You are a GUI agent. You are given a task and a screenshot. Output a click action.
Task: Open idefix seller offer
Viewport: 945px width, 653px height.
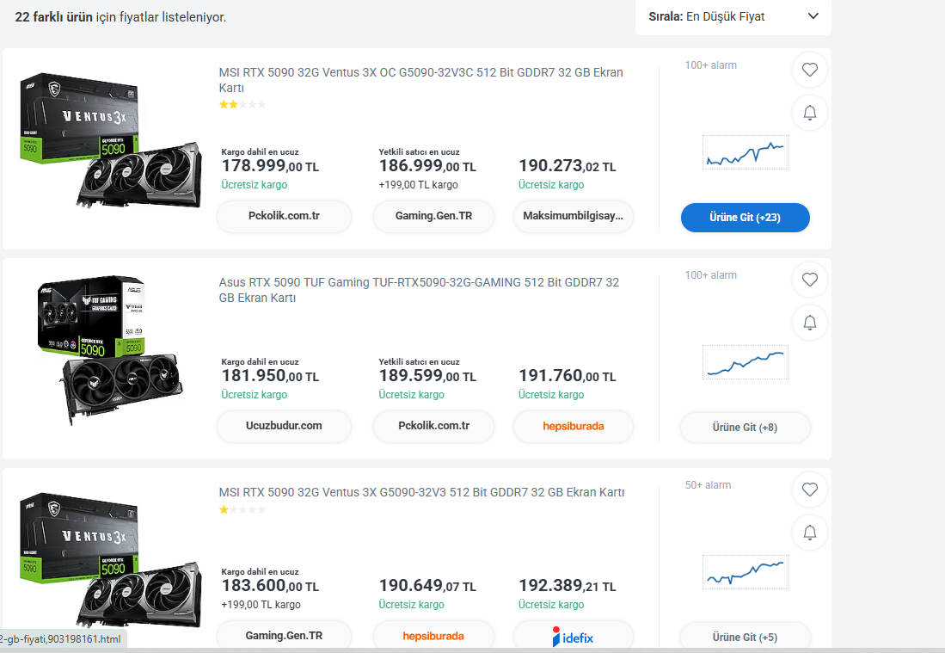pos(574,636)
